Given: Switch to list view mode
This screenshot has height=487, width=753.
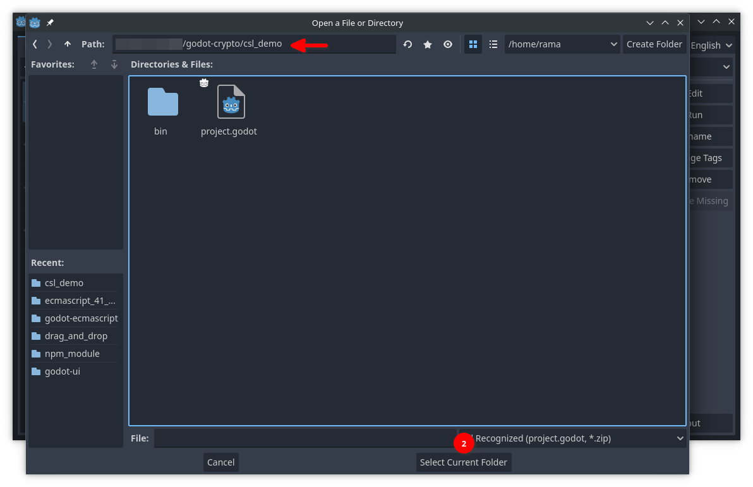Looking at the screenshot, I should pos(493,44).
